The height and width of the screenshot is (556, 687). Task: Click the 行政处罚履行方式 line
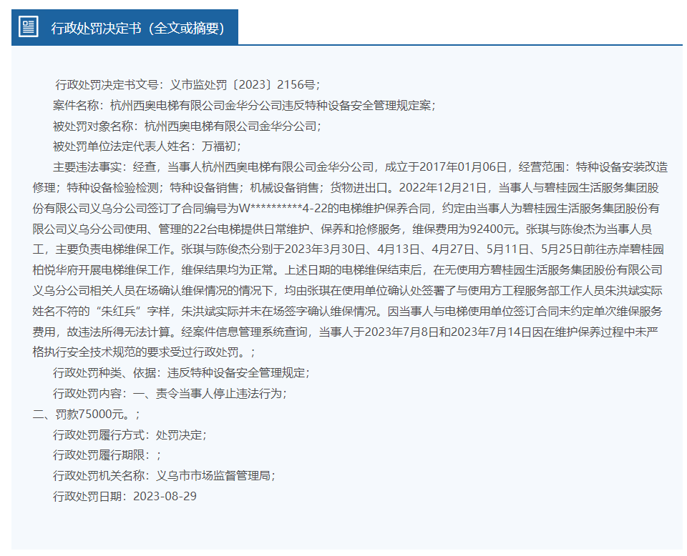[x=130, y=435]
